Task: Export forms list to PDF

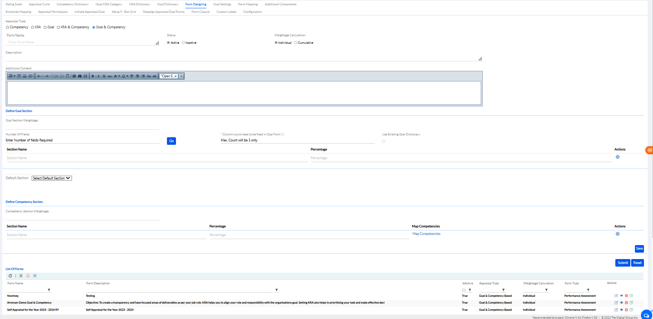Action: (x=28, y=276)
